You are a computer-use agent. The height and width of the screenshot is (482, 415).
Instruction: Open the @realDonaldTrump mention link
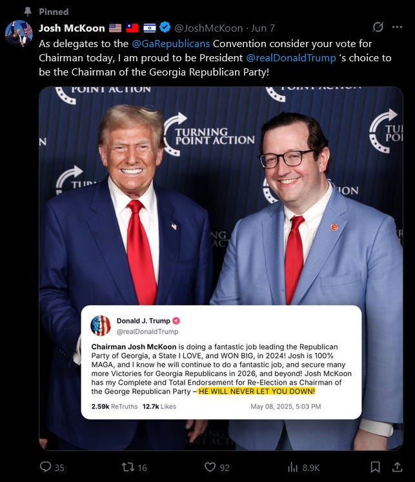[x=291, y=58]
